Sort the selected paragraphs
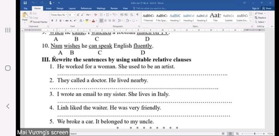Image resolution: width=279 pixels, height=136 pixels. click(132, 15)
